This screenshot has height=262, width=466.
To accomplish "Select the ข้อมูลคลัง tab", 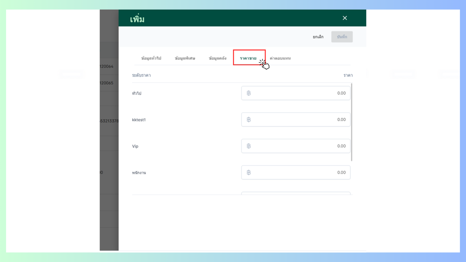I will [x=217, y=58].
